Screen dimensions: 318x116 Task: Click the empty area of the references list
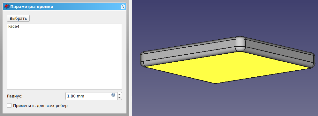coord(64,61)
